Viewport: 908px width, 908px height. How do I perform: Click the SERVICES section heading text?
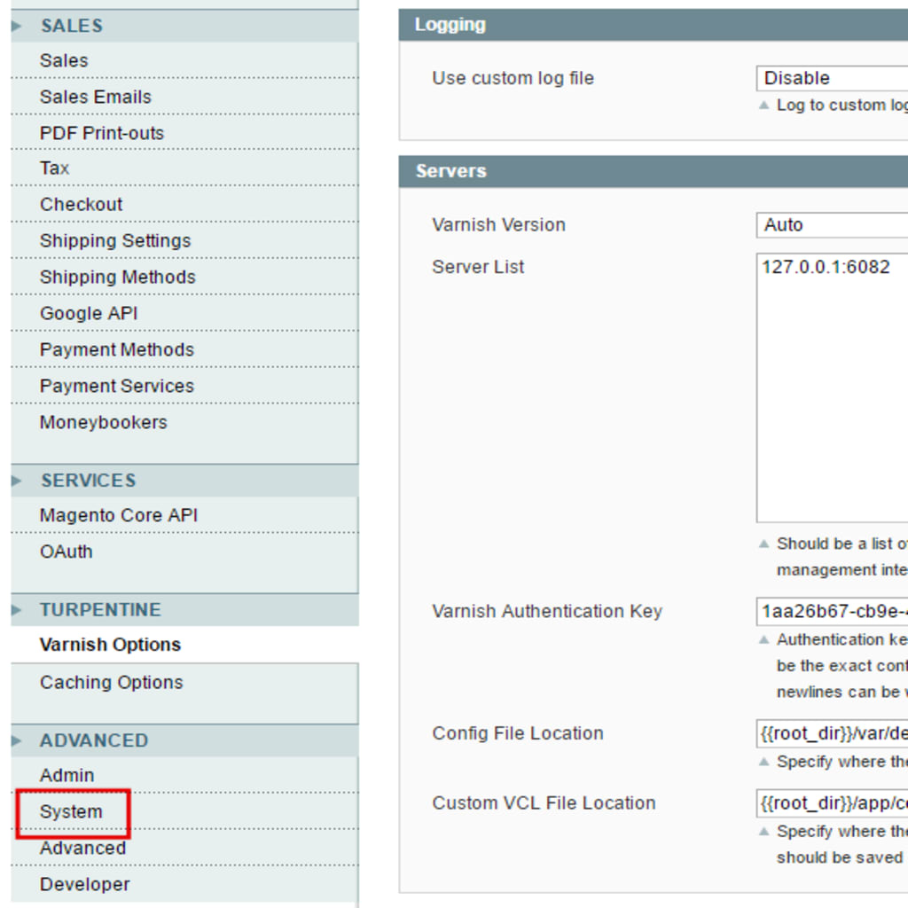[89, 481]
